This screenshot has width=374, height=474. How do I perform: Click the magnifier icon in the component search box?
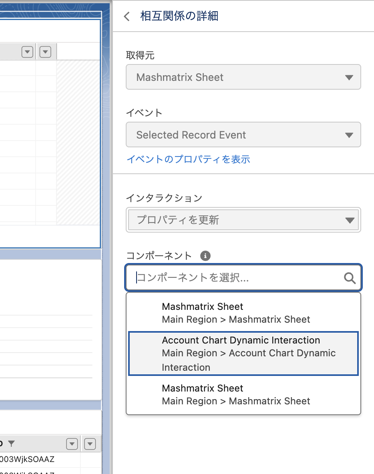pyautogui.click(x=350, y=278)
